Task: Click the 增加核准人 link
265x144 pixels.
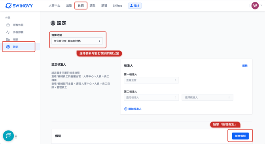Action: pos(135,109)
